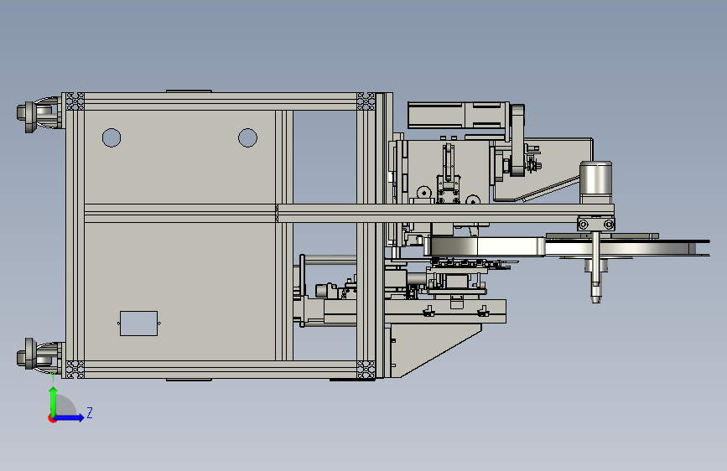Screen dimensions: 727x471
Task: Click the Z label on the triad
Action: click(90, 412)
